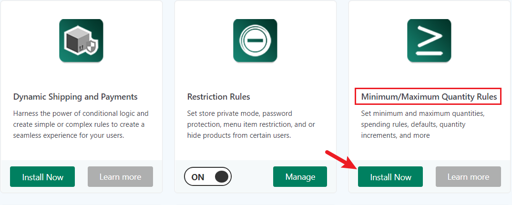Toggle the Restriction Rules ON switch

point(208,176)
